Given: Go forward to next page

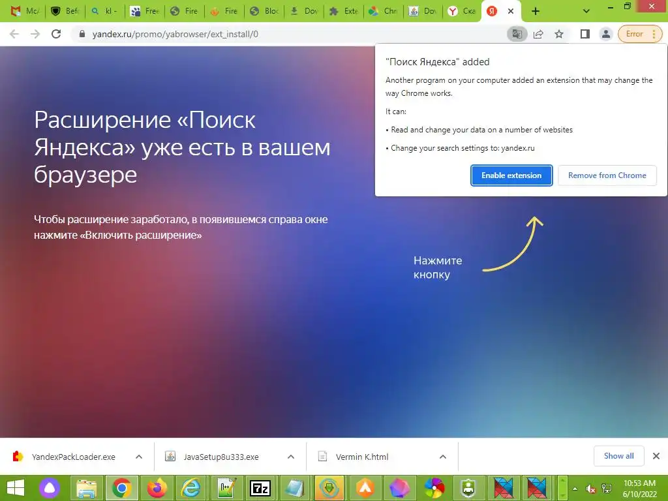Looking at the screenshot, I should tap(35, 34).
